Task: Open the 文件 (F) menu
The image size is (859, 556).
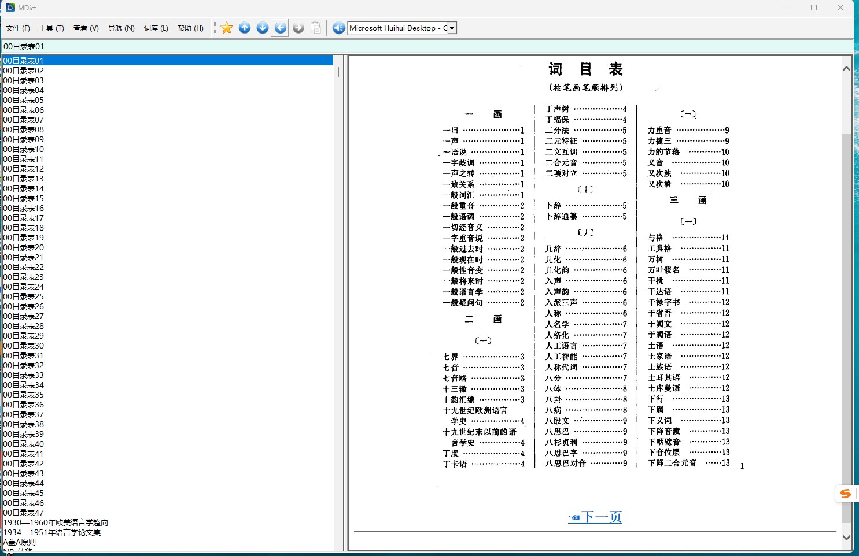Action: 18,28
